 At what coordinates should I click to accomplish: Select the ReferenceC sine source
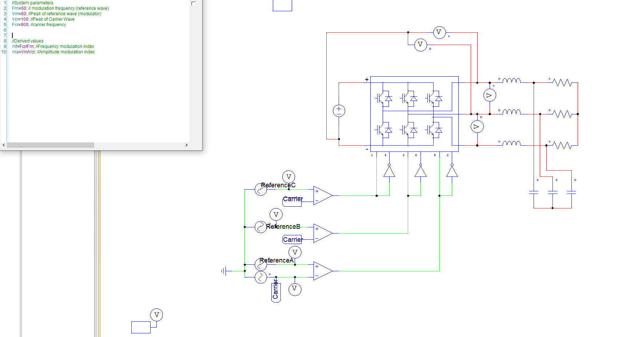pos(261,189)
